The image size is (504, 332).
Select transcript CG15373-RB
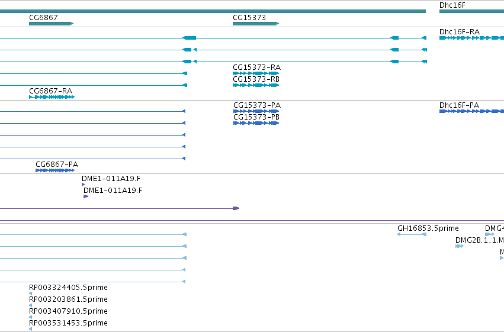256,85
